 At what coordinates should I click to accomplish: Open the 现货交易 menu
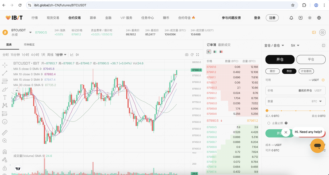click(53, 18)
